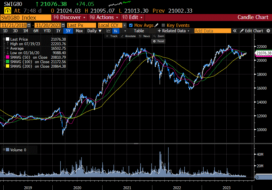This screenshot has width=272, height=190.
Task: Click the 2021 label on the time axis
Action: [127, 188]
